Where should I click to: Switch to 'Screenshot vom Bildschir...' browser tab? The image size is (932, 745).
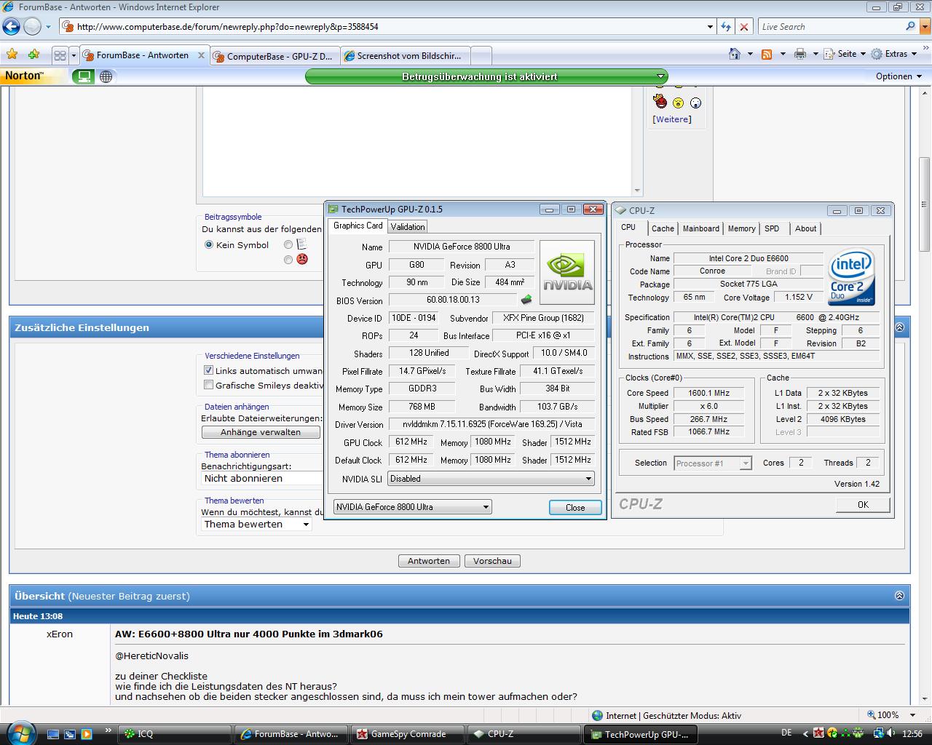[406, 55]
